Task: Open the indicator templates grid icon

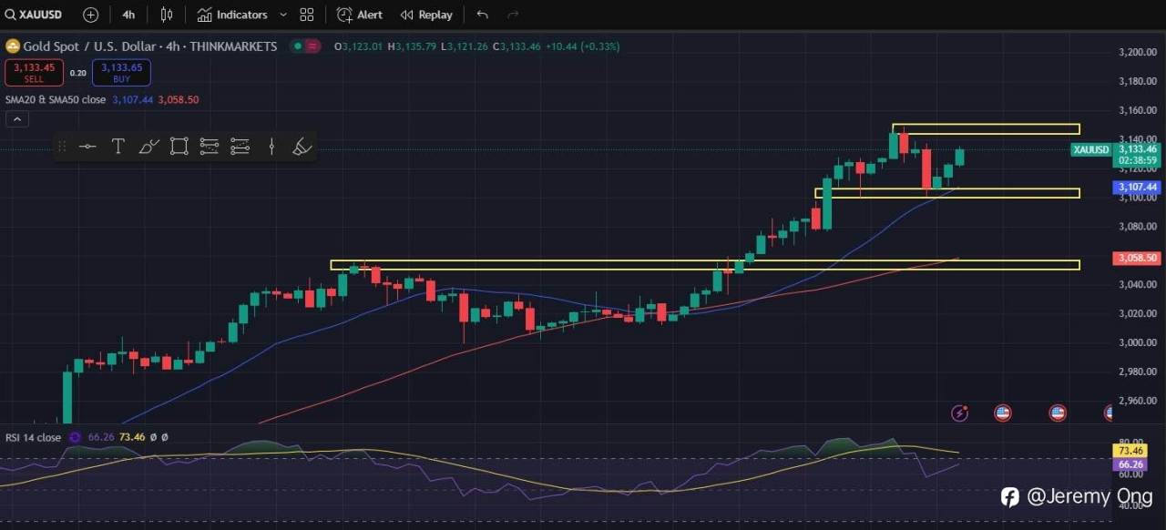Action: tap(307, 15)
